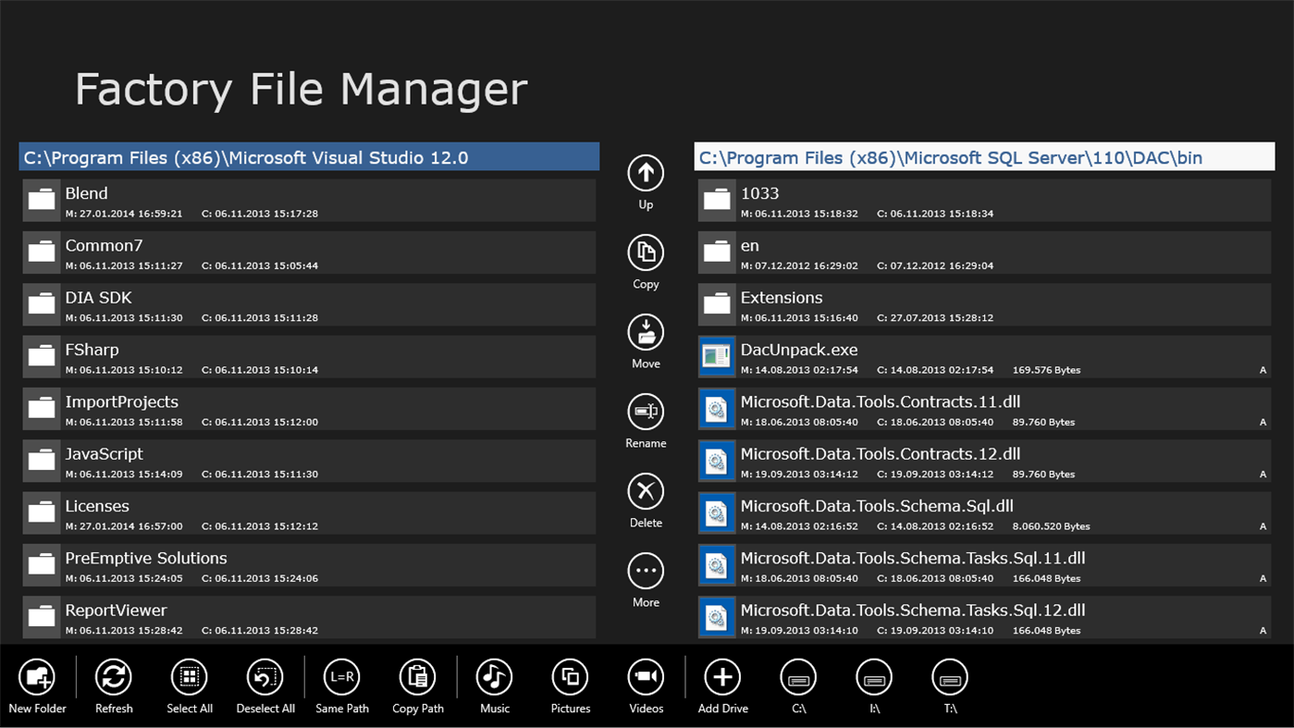The width and height of the screenshot is (1294, 728).
Task: Open the Music library shortcut
Action: 494,677
